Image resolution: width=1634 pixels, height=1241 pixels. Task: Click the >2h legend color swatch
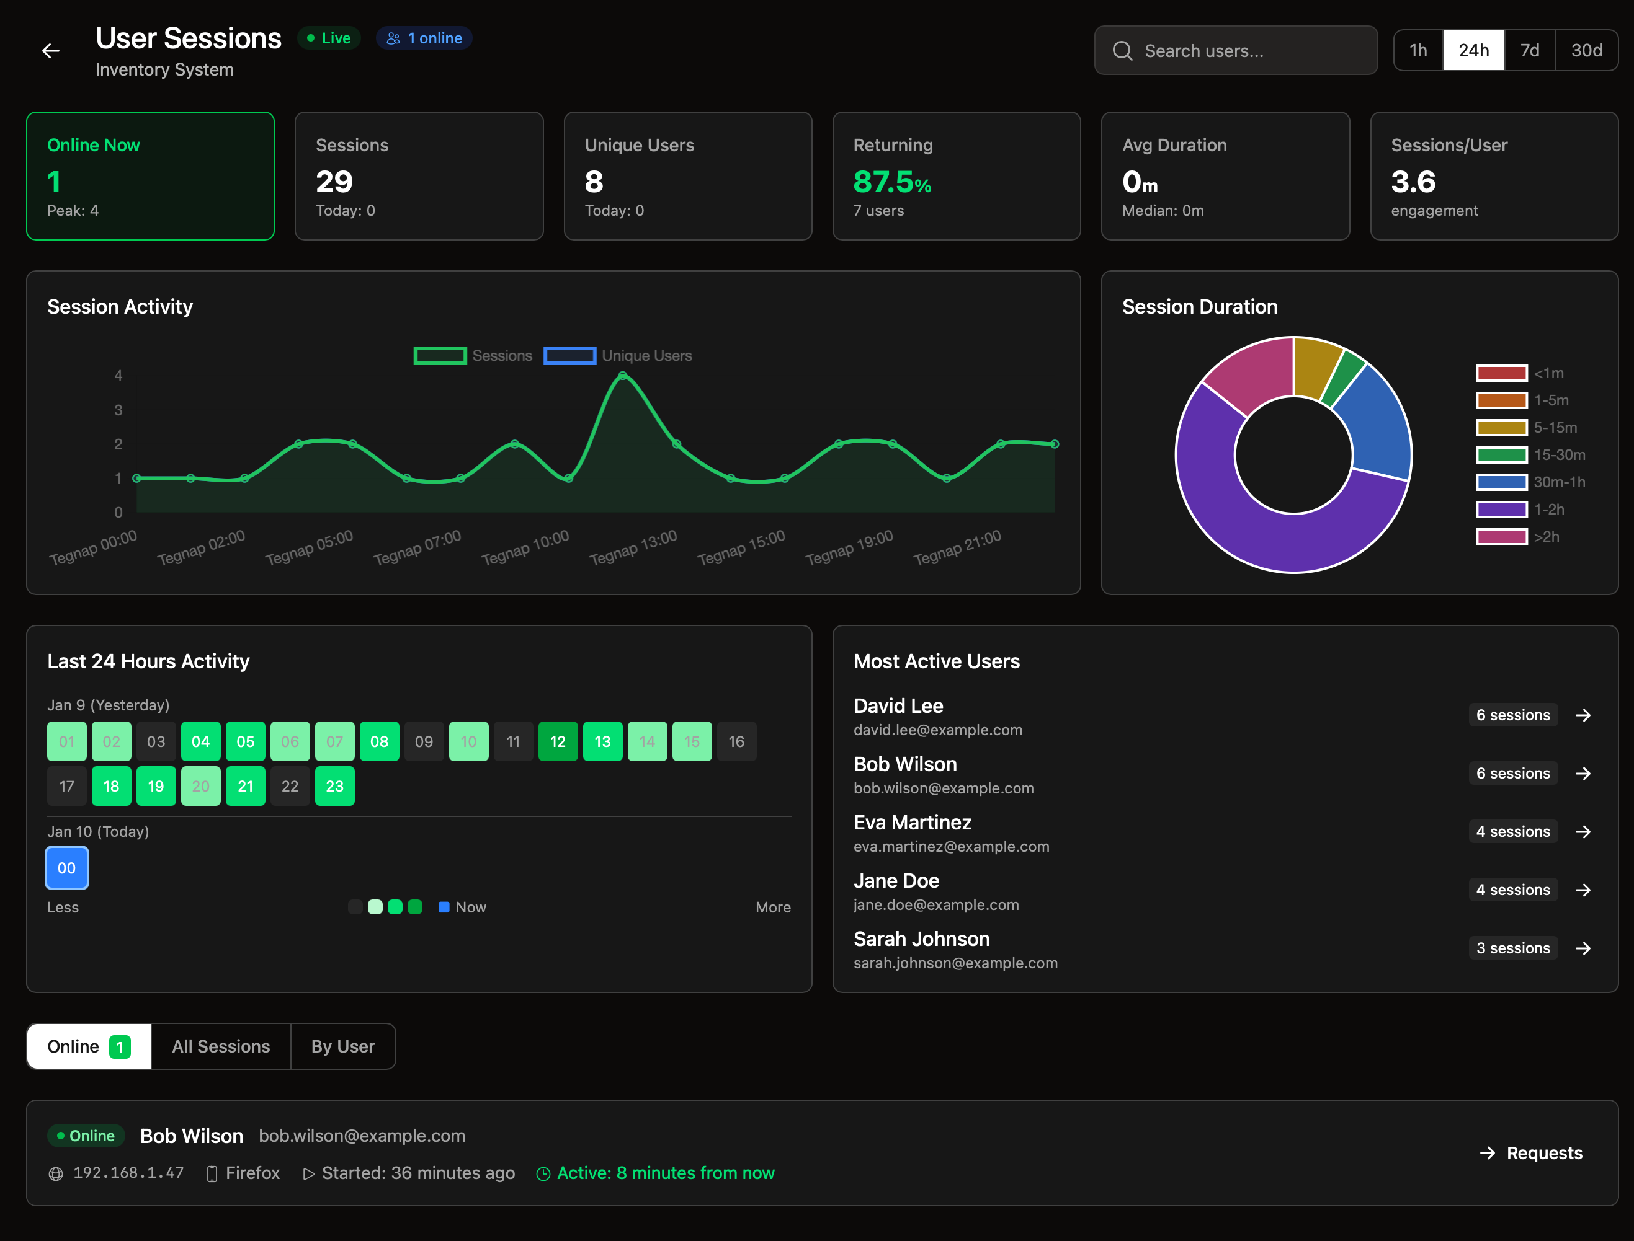pos(1501,537)
